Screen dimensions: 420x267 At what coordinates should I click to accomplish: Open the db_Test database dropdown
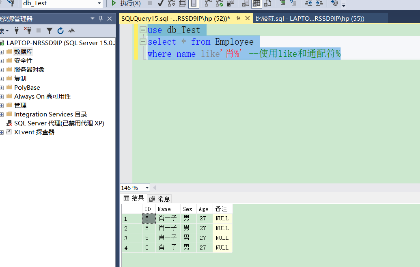(x=99, y=3)
